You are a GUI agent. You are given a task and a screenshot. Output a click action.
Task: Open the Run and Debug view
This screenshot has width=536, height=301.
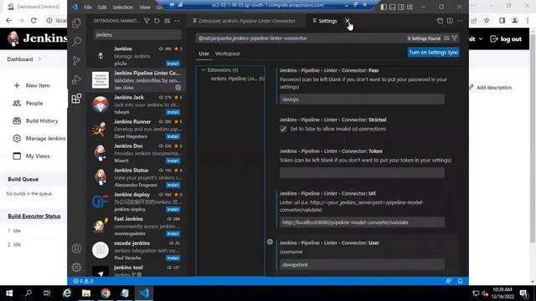click(x=76, y=79)
